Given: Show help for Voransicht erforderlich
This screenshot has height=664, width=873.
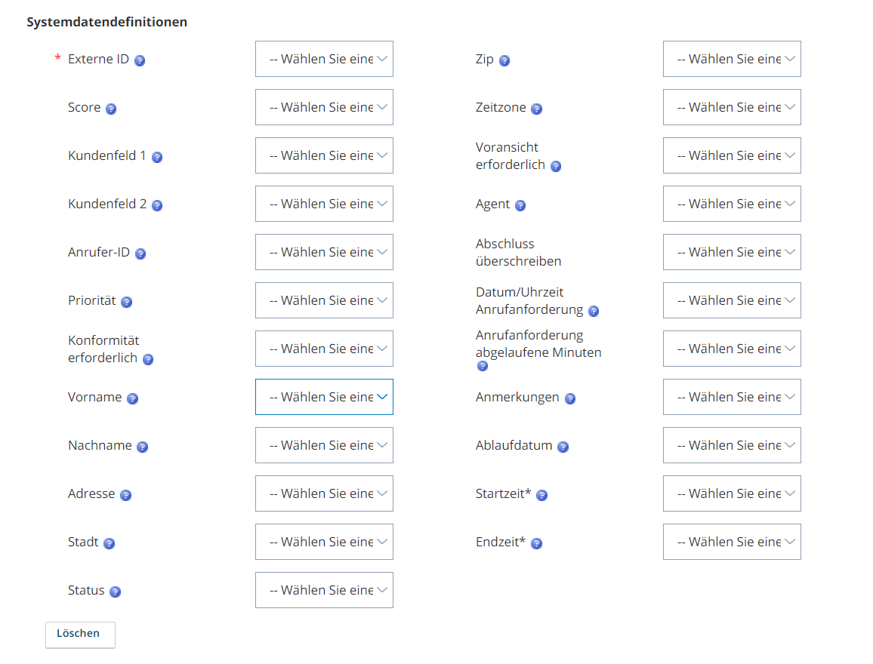Looking at the screenshot, I should tap(556, 166).
